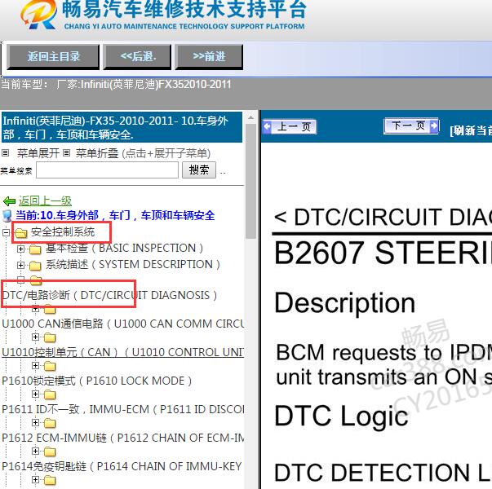The height and width of the screenshot is (489, 492).
Task: Click the left panel scrollbar up arrow
Action: pos(250,118)
